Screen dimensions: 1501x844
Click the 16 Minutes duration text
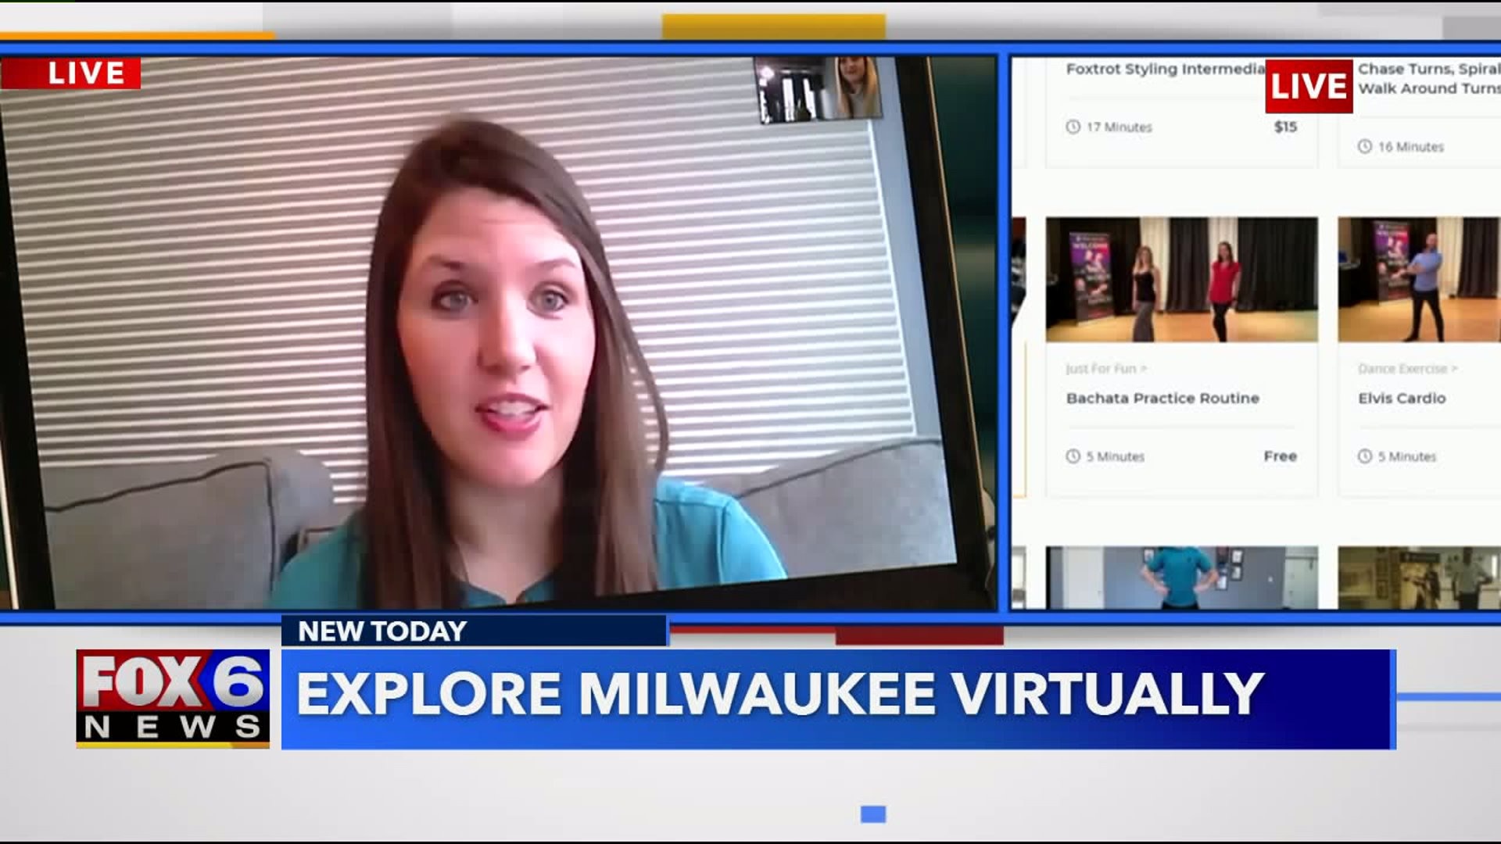point(1410,147)
